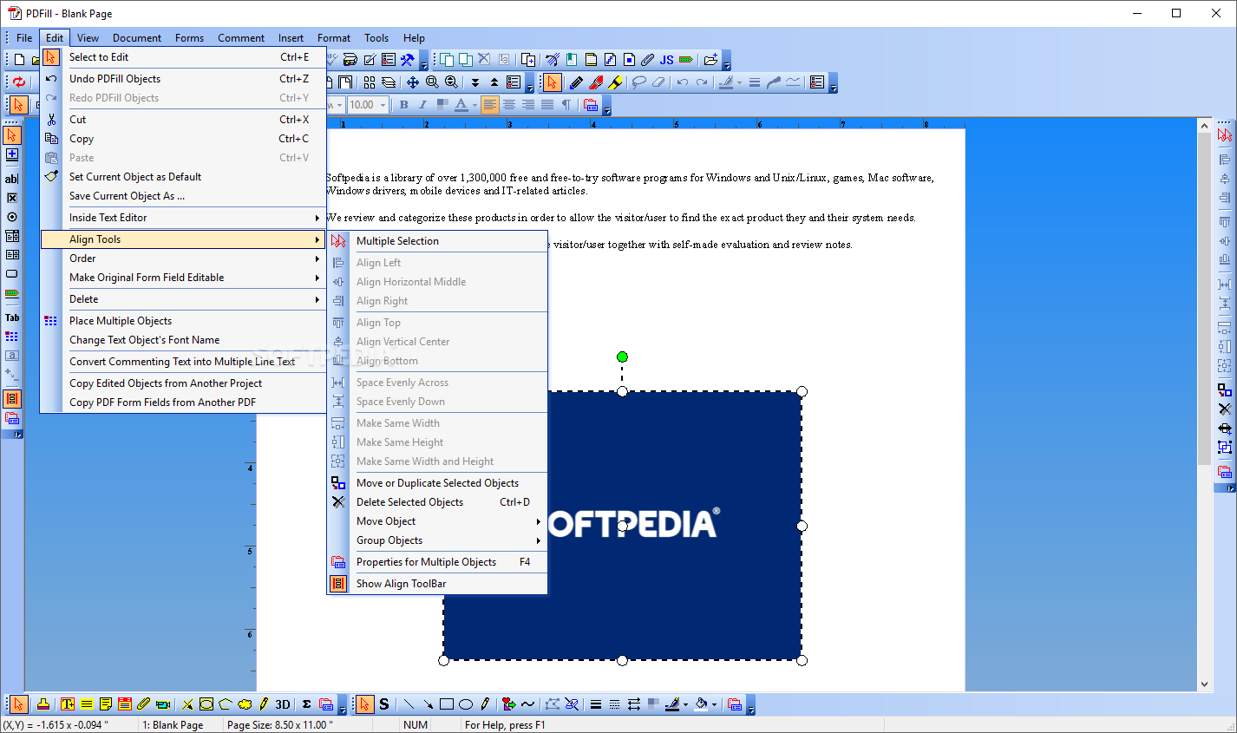1237x733 pixels.
Task: Select the ellipse shape tool in bottom toolbar
Action: (x=466, y=704)
